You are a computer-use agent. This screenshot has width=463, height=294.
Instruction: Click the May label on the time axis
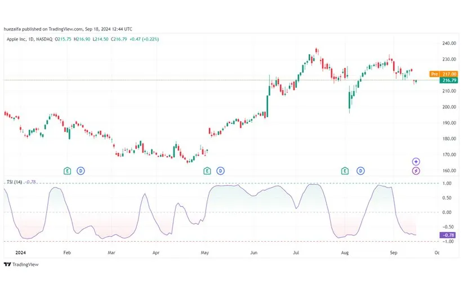[x=204, y=252]
